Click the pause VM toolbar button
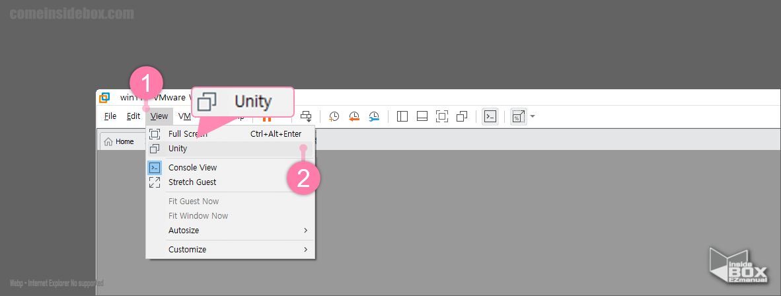The image size is (781, 296). click(x=267, y=119)
